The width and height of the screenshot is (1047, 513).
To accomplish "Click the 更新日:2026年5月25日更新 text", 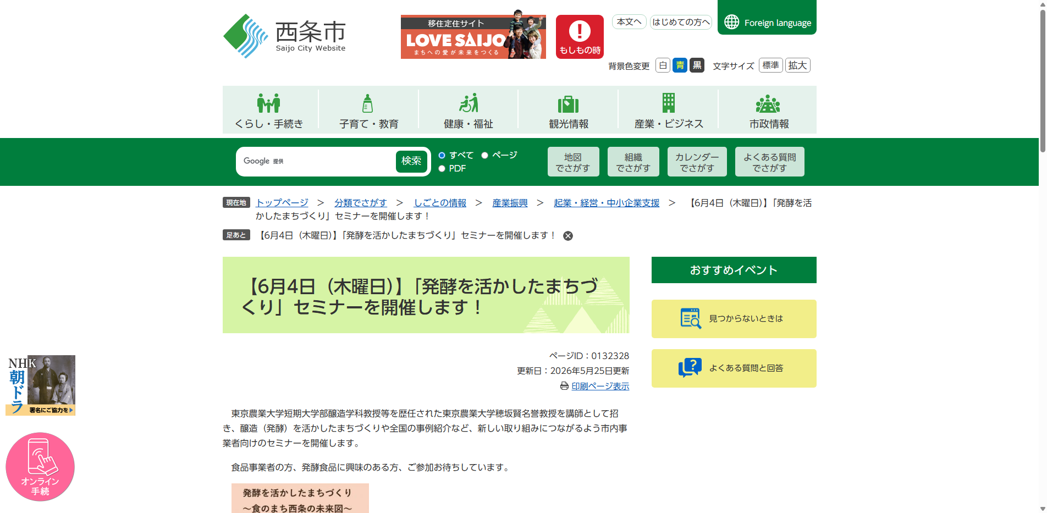I will pos(573,371).
